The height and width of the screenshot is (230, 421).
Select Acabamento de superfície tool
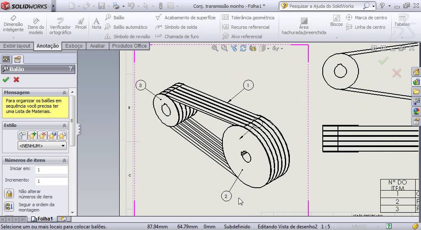tap(185, 17)
